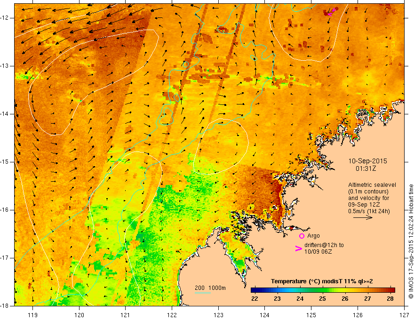The width and height of the screenshot is (414, 320).
Task: Click colorbar tick label 25
Action: pos(322,299)
